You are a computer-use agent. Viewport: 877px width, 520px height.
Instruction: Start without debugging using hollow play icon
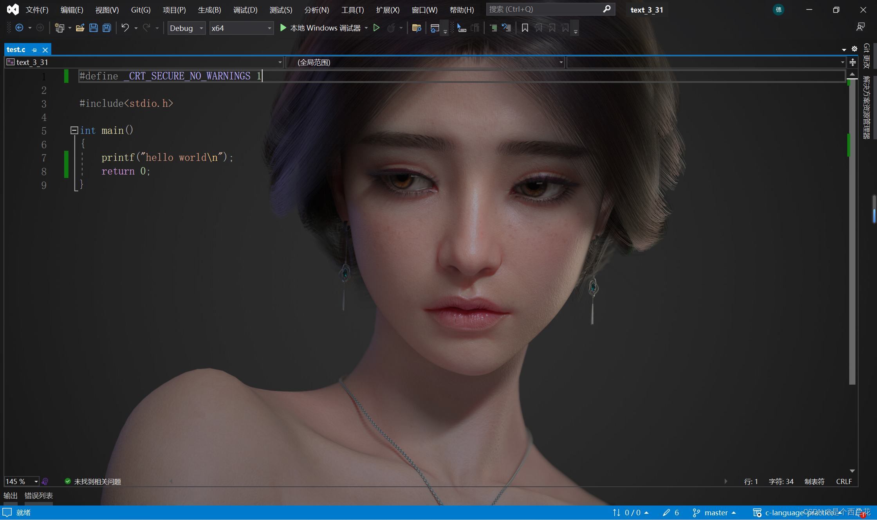[x=376, y=28]
